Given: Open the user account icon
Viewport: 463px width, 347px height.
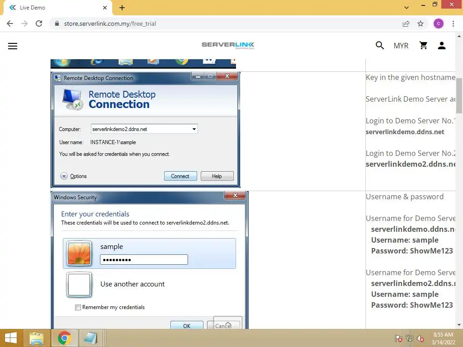Looking at the screenshot, I should click(442, 46).
